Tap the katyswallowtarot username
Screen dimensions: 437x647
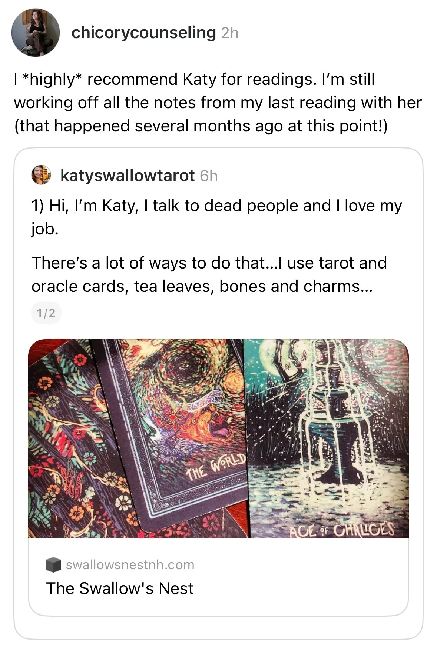pos(128,176)
